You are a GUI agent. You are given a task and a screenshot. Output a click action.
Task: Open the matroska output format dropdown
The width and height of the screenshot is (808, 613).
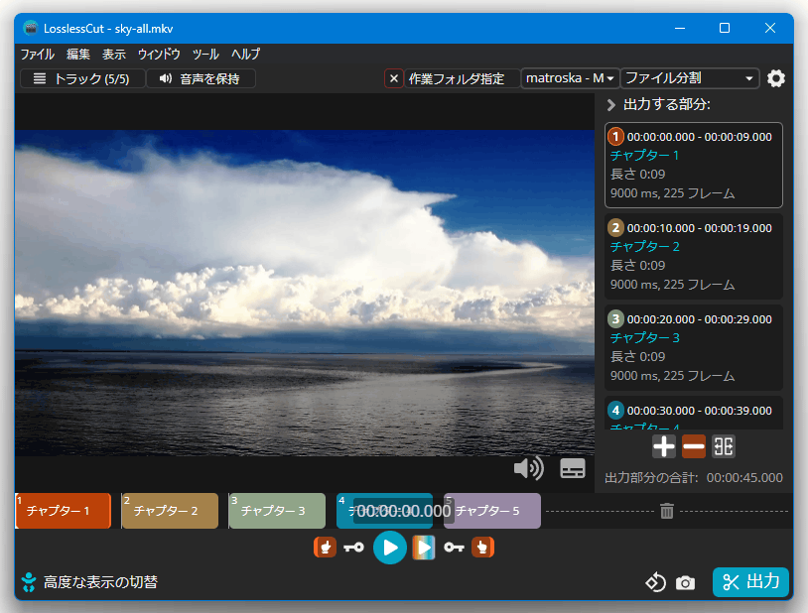click(x=570, y=78)
